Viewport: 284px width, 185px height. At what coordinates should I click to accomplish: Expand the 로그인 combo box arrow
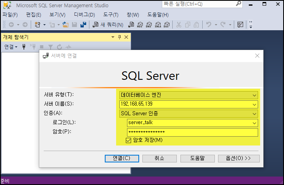click(x=254, y=123)
